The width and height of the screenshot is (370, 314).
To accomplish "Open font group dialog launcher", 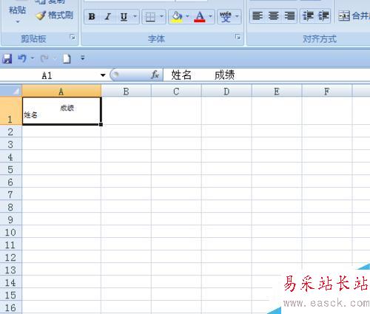I will pos(238,37).
